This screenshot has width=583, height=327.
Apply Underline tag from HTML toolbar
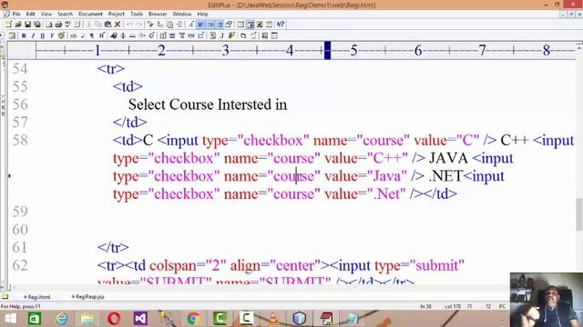pyautogui.click(x=43, y=35)
